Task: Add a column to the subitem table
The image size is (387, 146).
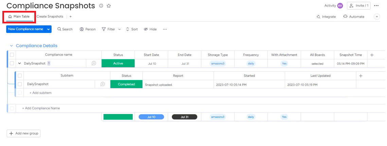Action: tap(360, 76)
